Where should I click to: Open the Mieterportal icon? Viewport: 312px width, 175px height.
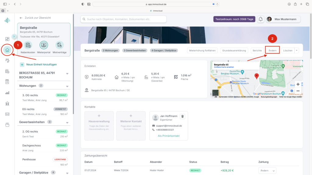point(44,45)
